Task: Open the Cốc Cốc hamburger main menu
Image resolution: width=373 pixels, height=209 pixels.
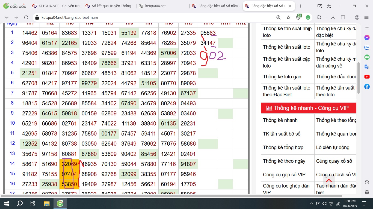Action: 366,17
